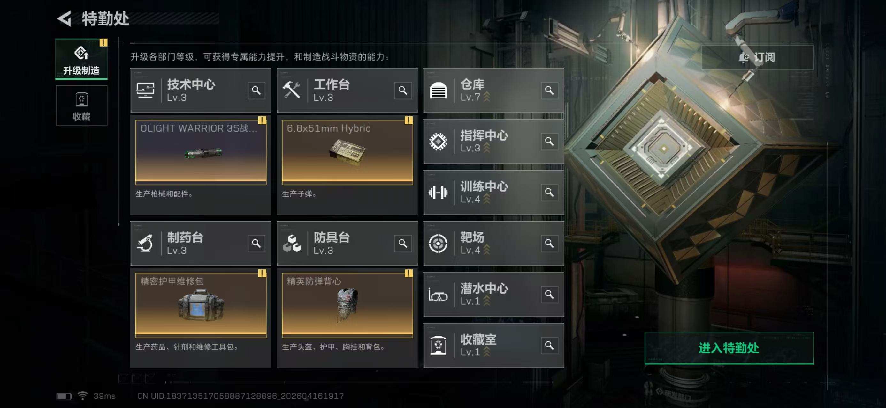Inspect 制药台 via its magnifier icon
Screen dimensions: 886x408
[256, 244]
